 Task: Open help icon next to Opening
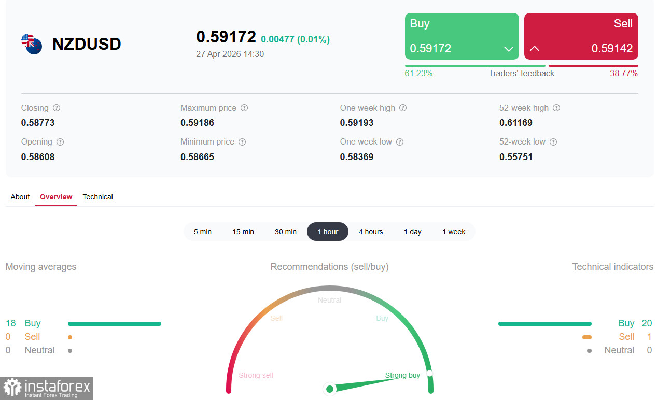(60, 142)
